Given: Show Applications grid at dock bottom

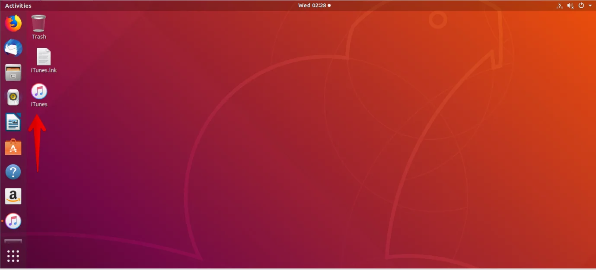Looking at the screenshot, I should pyautogui.click(x=13, y=256).
